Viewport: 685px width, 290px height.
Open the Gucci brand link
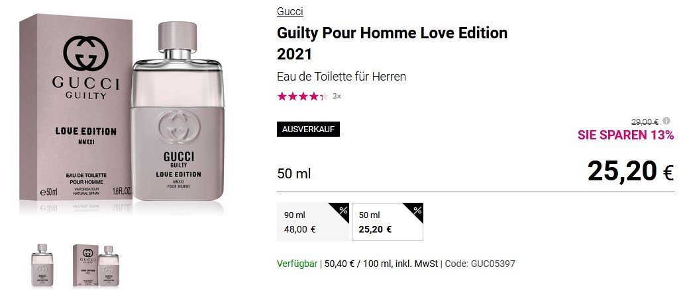(x=290, y=12)
